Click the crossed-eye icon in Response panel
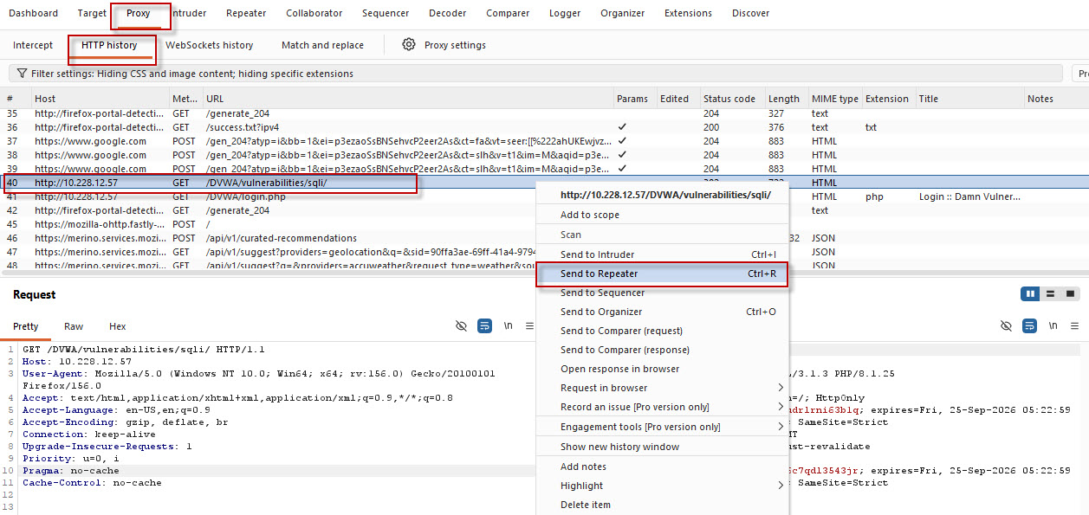1089x515 pixels. (x=1006, y=326)
